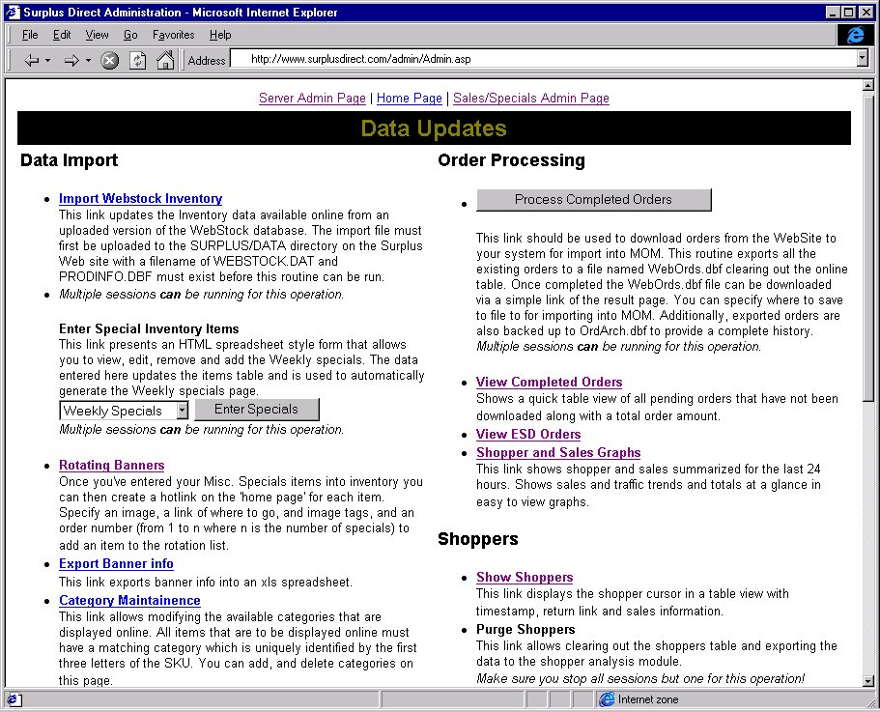This screenshot has height=712, width=880.
Task: Follow the Server Admin Page link
Action: point(312,99)
